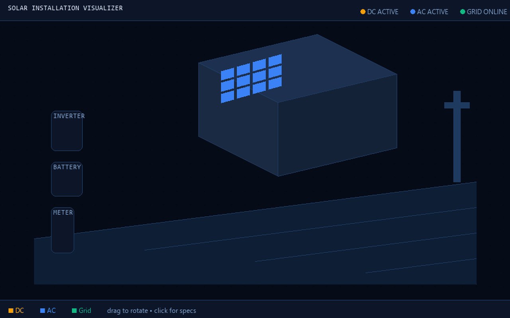Open the BATTERY component for specs
Image resolution: width=510 pixels, height=318 pixels.
coord(67,179)
